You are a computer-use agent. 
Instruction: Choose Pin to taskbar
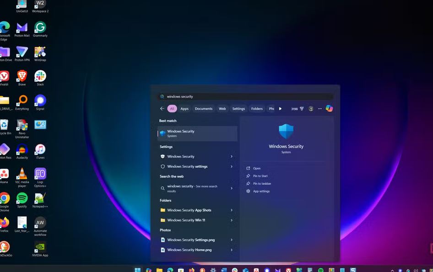point(262,184)
